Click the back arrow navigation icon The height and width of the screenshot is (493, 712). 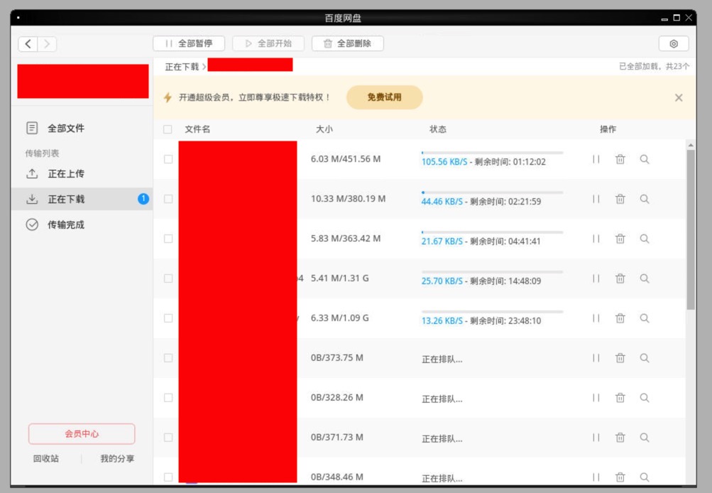26,43
